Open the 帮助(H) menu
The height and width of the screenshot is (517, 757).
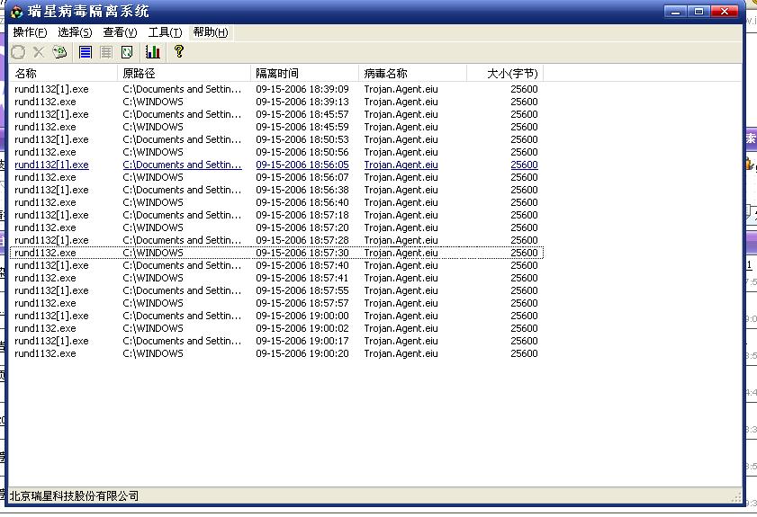click(x=211, y=32)
